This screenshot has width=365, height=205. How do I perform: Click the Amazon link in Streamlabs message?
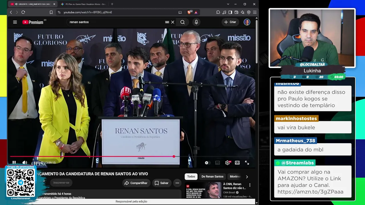click(x=310, y=192)
